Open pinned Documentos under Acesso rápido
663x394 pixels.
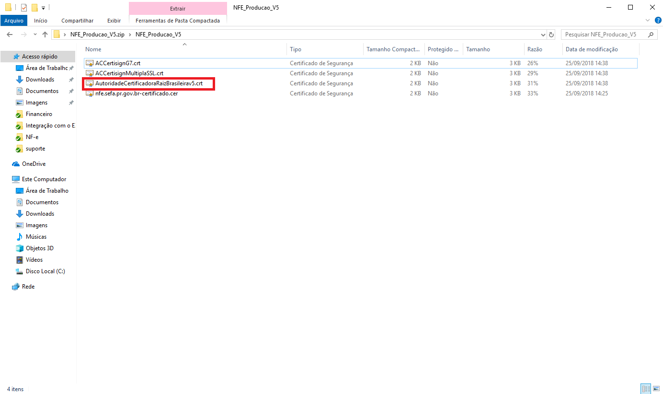pyautogui.click(x=38, y=91)
